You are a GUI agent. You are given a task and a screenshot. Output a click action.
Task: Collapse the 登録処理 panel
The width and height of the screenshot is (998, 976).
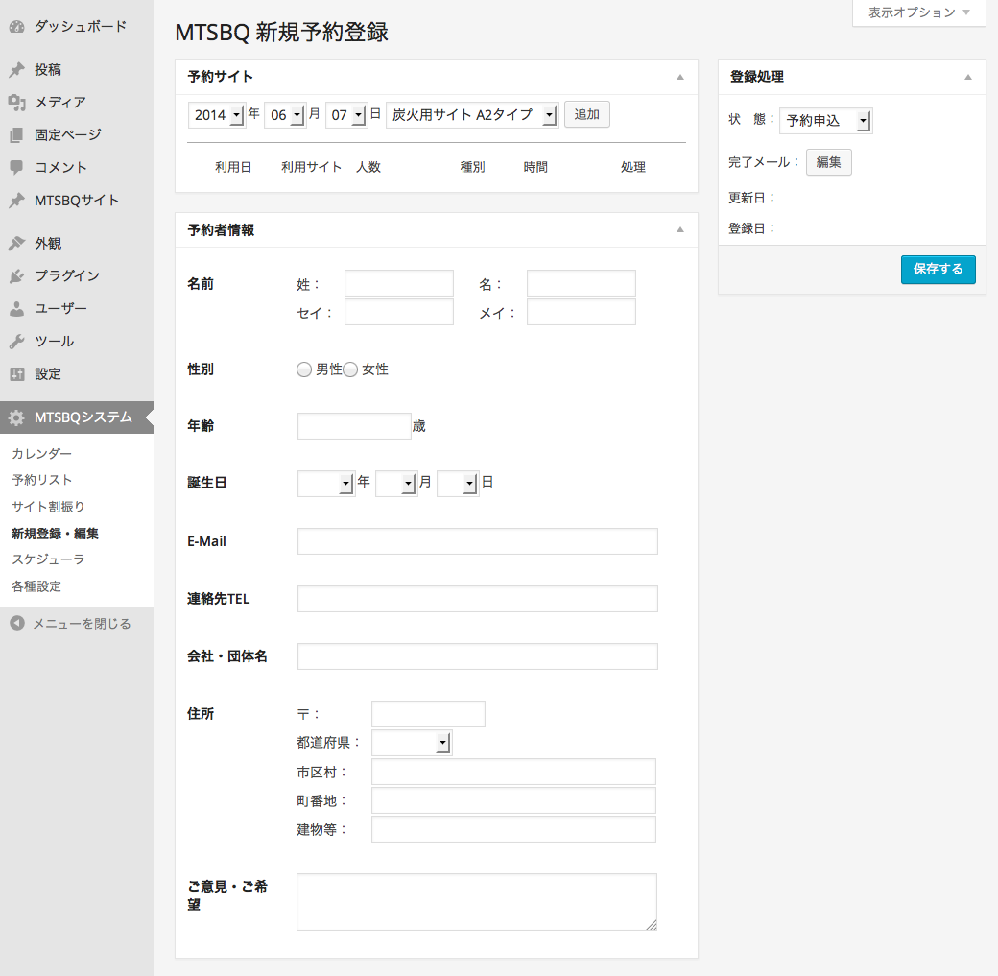968,77
